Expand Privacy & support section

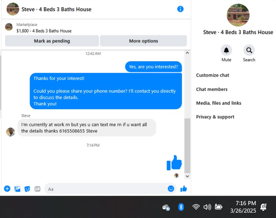point(215,117)
